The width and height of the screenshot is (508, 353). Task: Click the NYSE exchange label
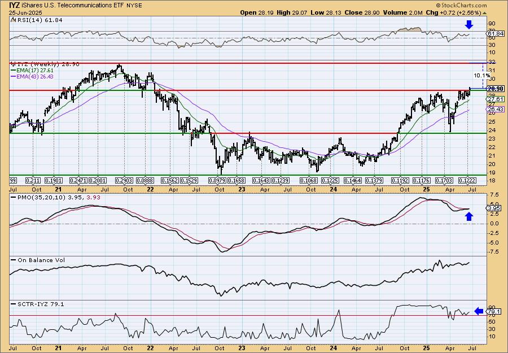pyautogui.click(x=134, y=6)
